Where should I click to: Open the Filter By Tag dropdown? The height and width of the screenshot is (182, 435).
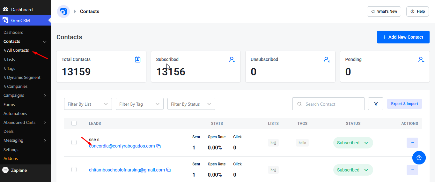[140, 104]
